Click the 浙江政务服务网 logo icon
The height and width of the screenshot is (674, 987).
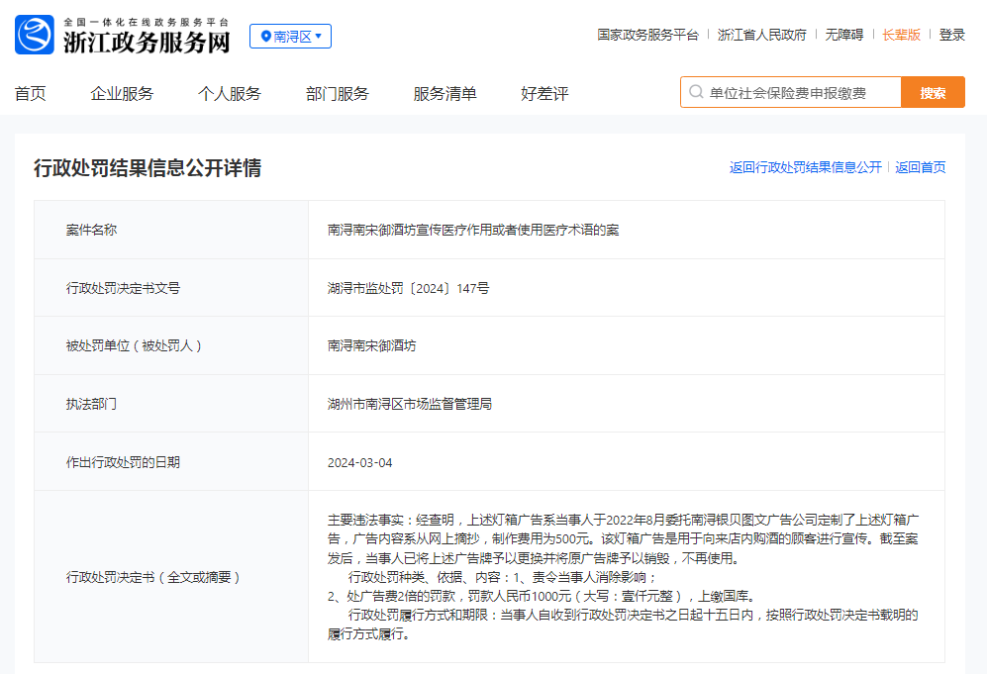click(x=35, y=36)
